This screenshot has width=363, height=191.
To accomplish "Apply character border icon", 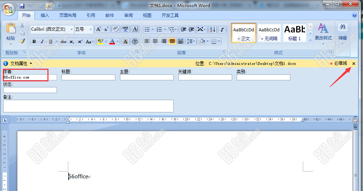I will (x=135, y=29).
